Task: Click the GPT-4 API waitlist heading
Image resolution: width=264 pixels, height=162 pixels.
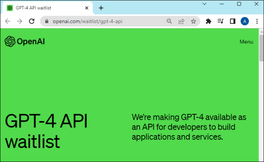Action: pyautogui.click(x=46, y=131)
